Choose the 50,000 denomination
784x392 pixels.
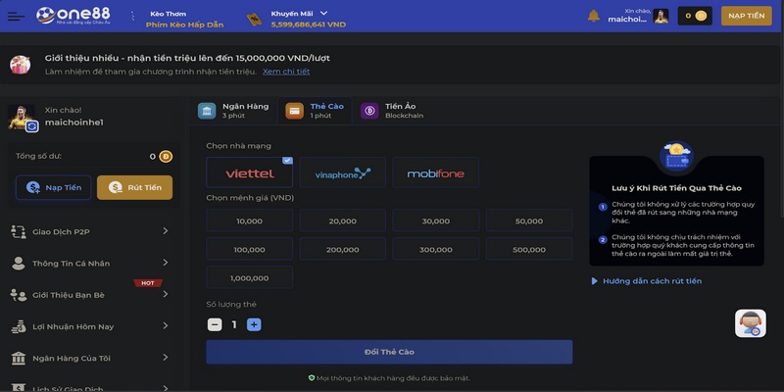coord(529,220)
